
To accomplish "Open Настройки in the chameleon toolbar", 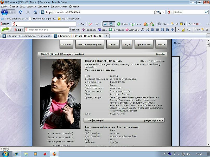I will 116,30.
